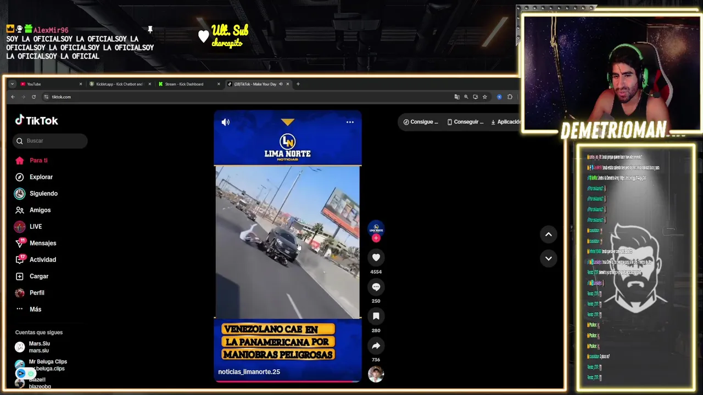This screenshot has height=395, width=703.
Task: Click the Cuentas que sigues heading
Action: tap(39, 332)
